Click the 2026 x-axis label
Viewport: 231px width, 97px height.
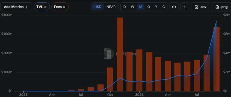[139, 94]
